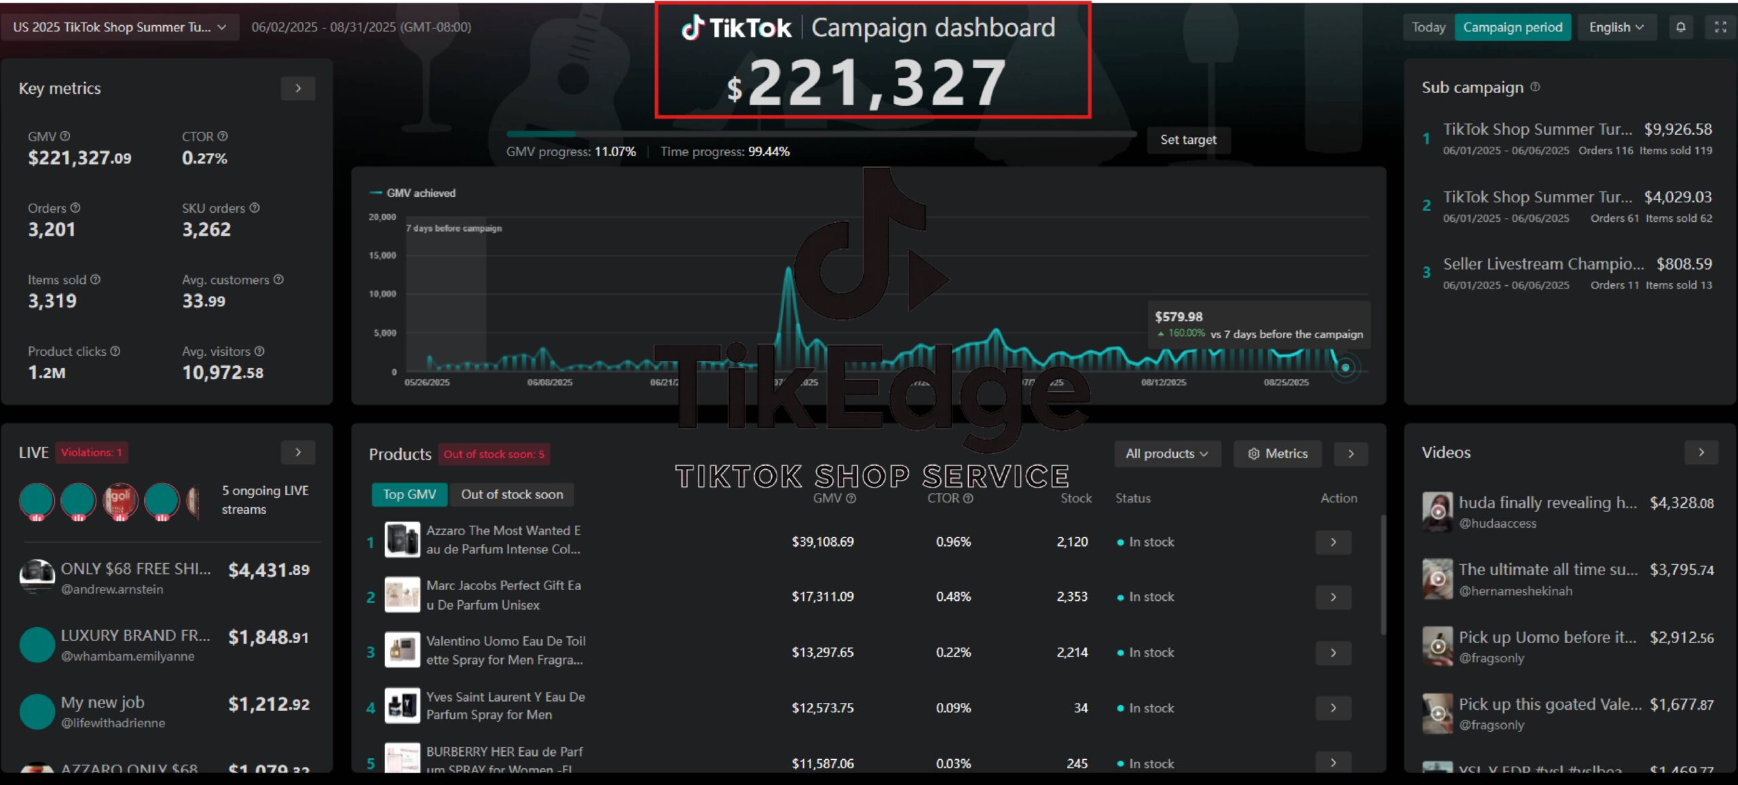Open the English language dropdown
This screenshot has height=785, width=1738.
point(1616,27)
